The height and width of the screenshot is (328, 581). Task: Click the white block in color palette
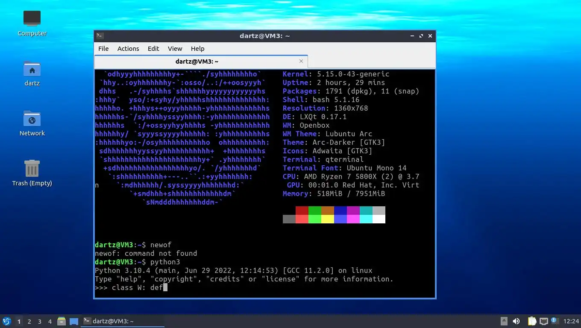pyautogui.click(x=379, y=219)
